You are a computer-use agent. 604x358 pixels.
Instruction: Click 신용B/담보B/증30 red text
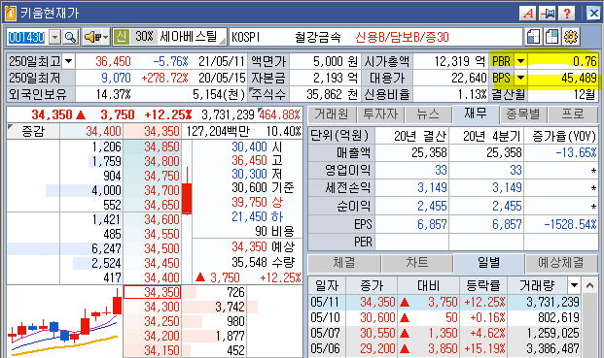click(x=402, y=37)
